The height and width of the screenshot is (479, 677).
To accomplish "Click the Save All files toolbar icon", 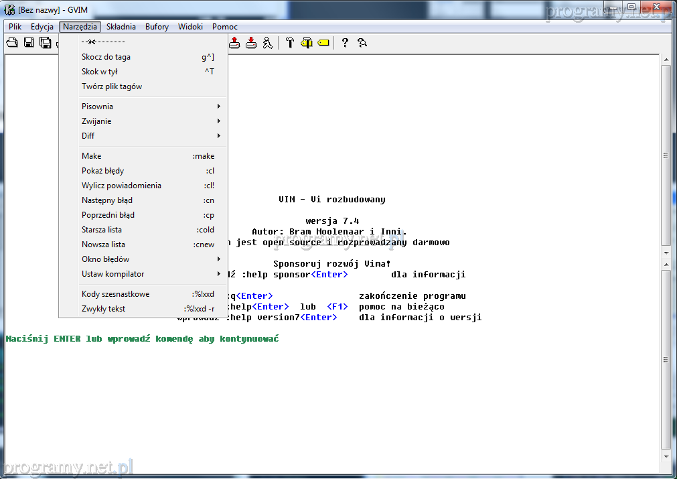I will click(x=45, y=43).
